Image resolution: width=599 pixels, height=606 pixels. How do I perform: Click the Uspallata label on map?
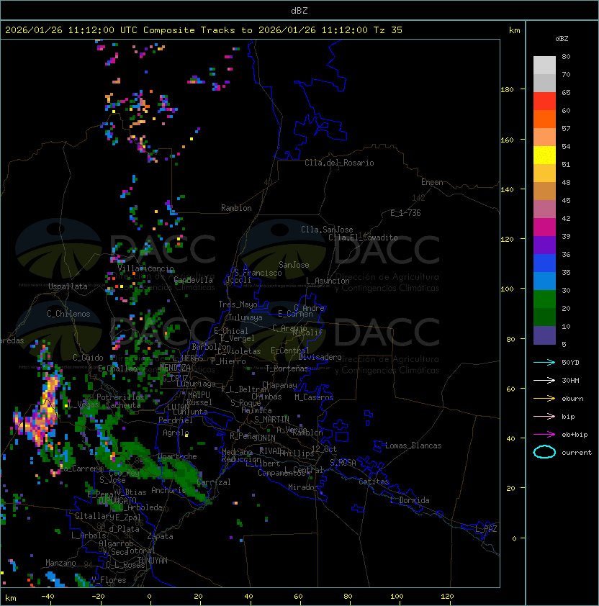tap(68, 286)
